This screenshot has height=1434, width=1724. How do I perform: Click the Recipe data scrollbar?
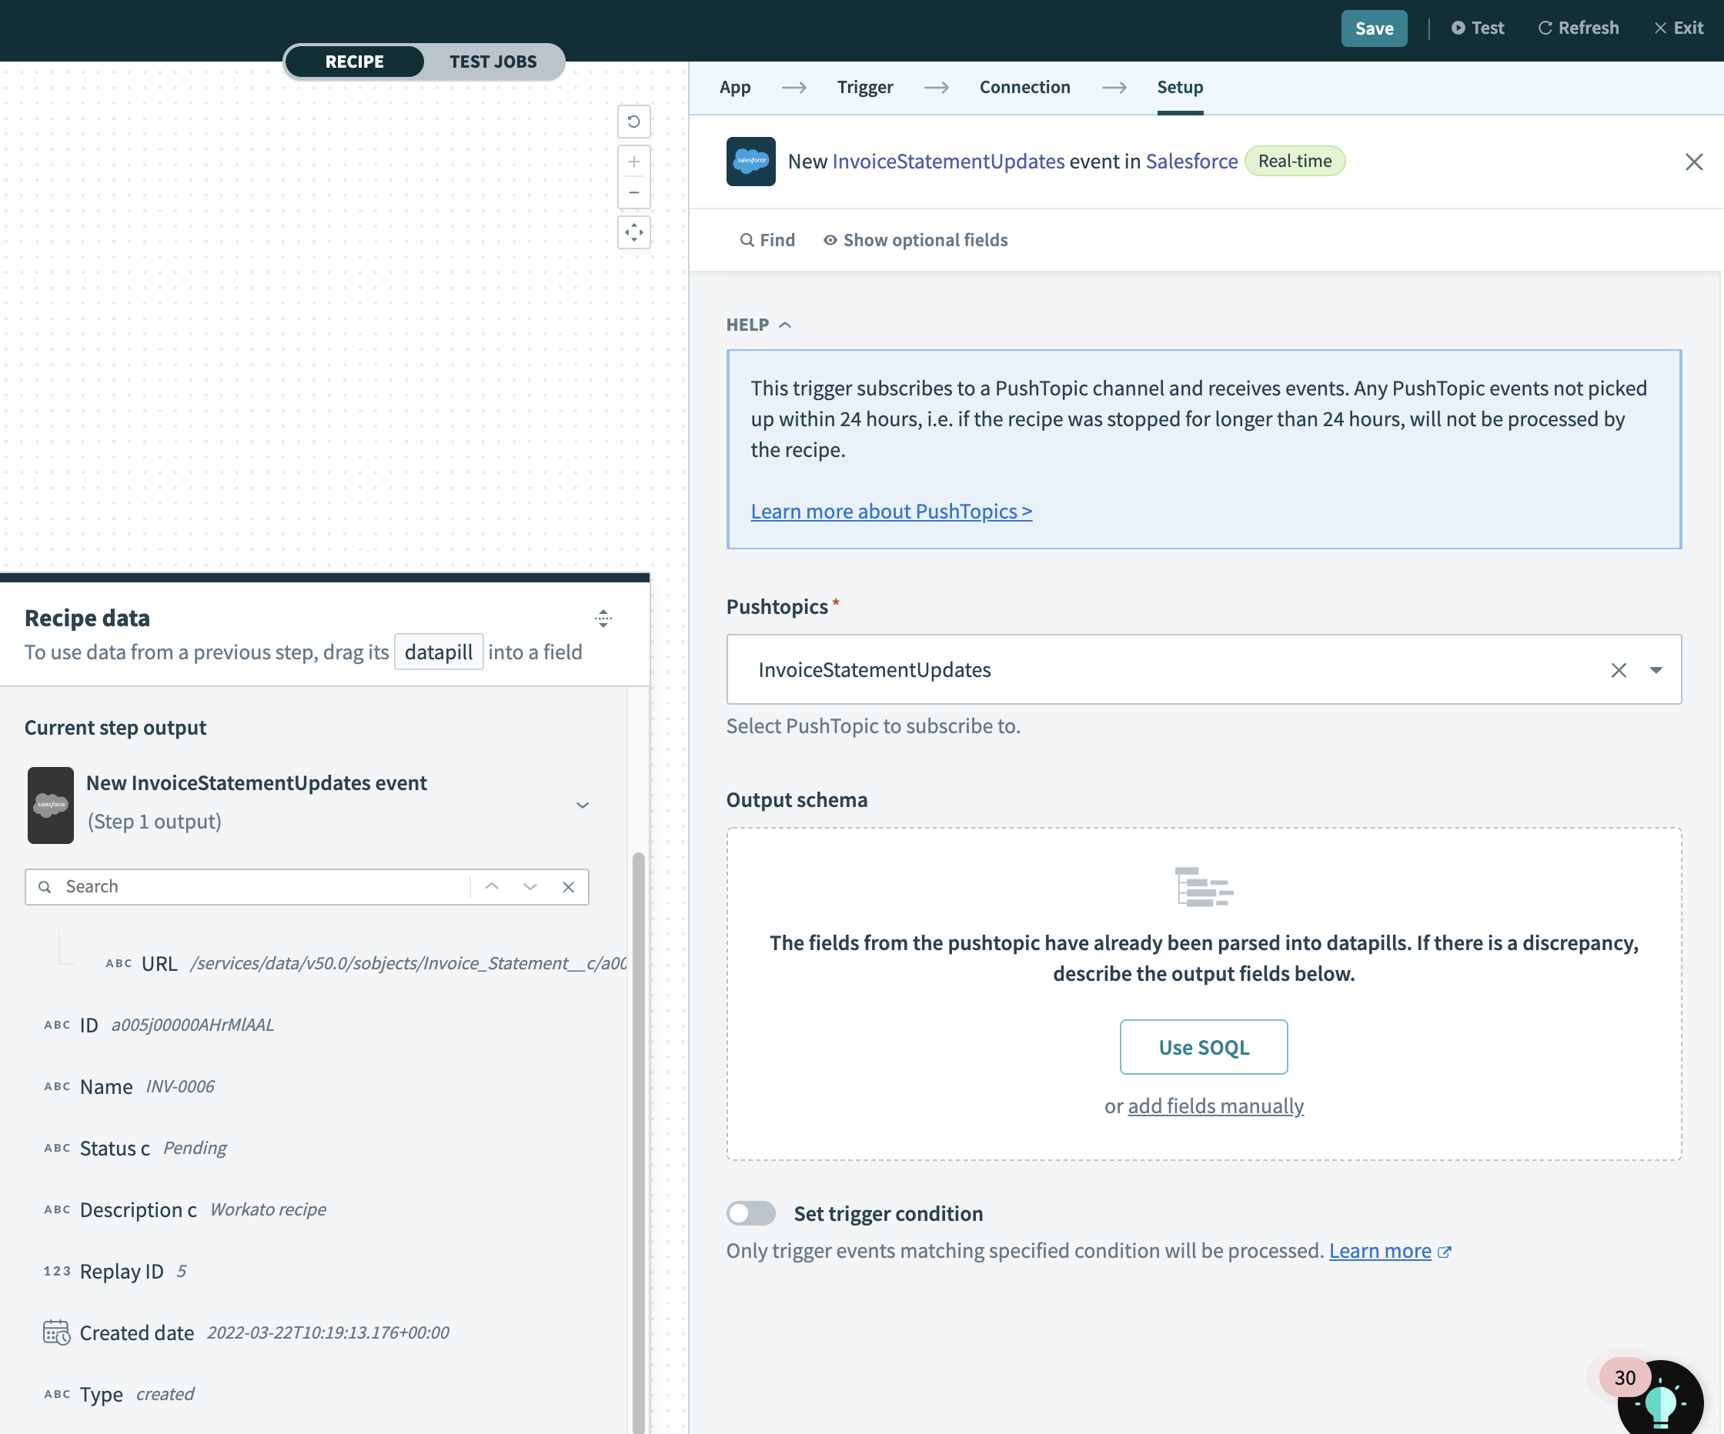(638, 1141)
